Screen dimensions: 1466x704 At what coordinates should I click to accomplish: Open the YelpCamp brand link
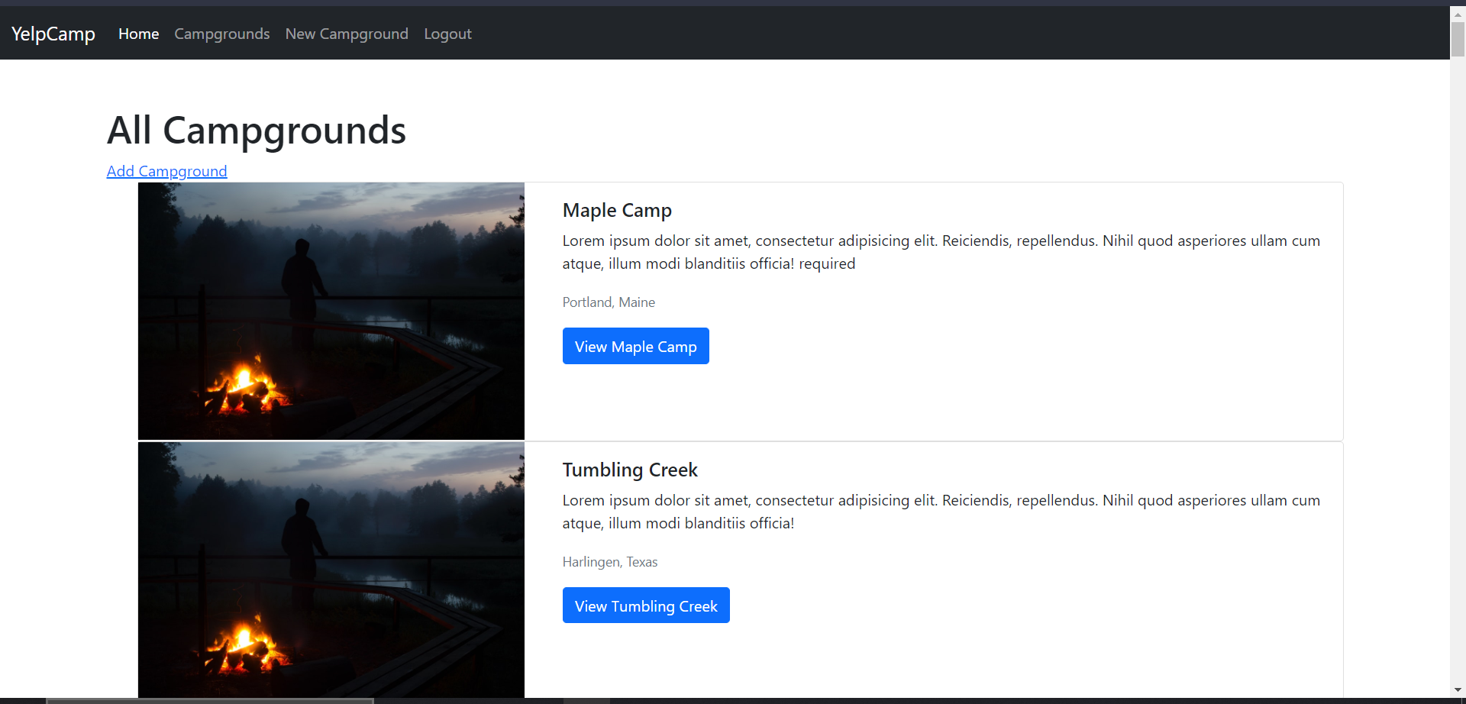pos(53,34)
